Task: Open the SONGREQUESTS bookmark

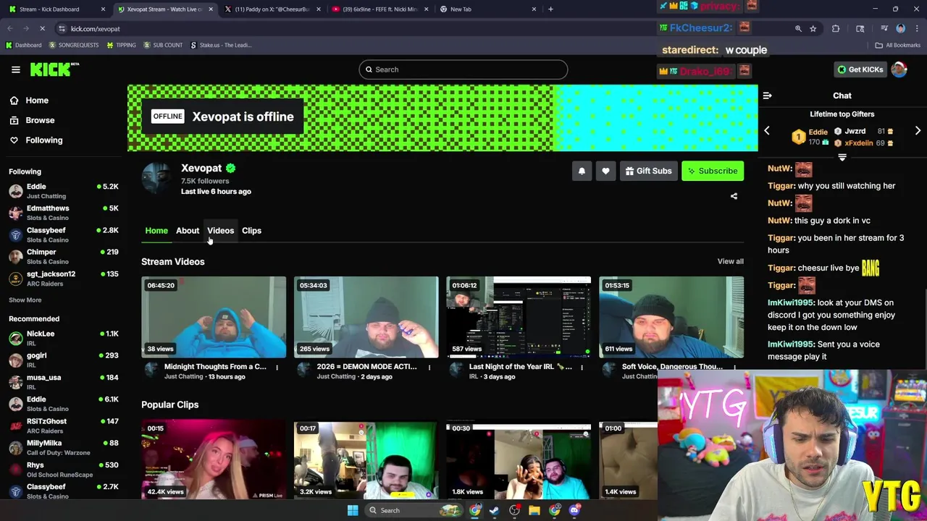Action: click(x=74, y=45)
